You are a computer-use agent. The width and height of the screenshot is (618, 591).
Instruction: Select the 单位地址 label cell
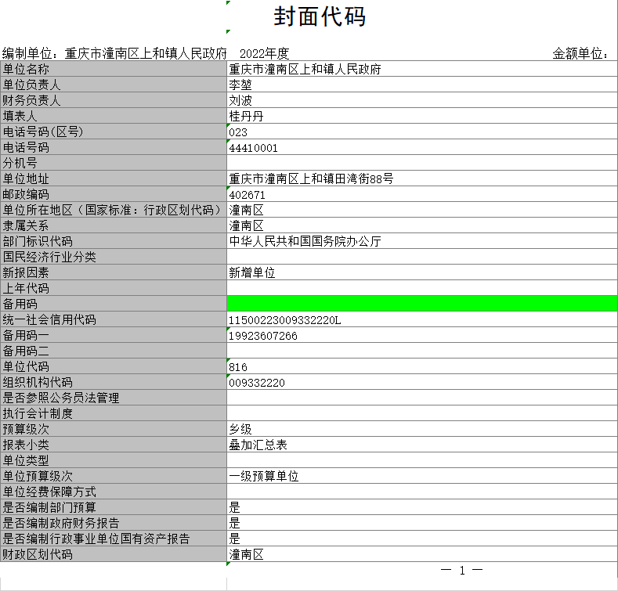(x=114, y=178)
